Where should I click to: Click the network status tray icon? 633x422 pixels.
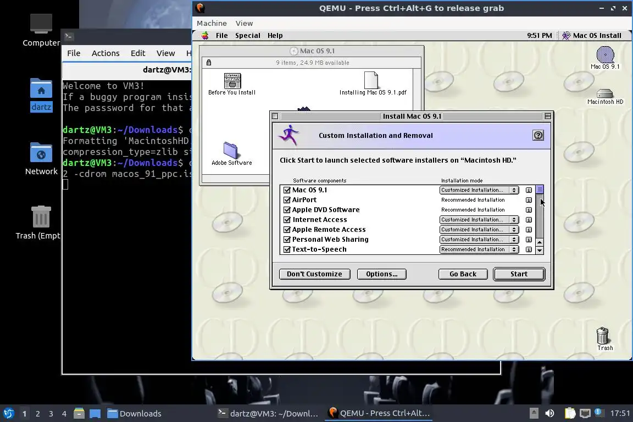tap(585, 413)
